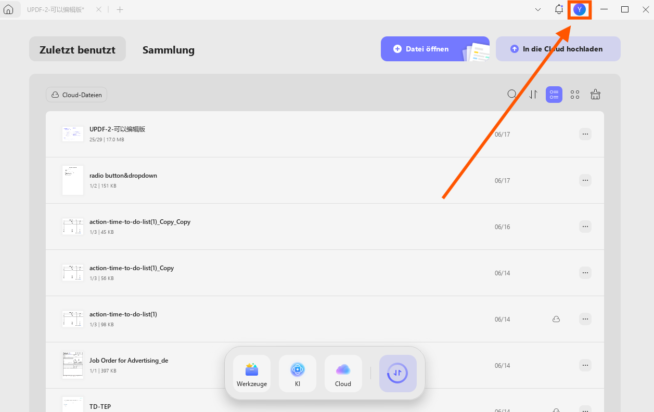The image size is (654, 412).
Task: Open more options for radio button&dropdown
Action: (585, 180)
